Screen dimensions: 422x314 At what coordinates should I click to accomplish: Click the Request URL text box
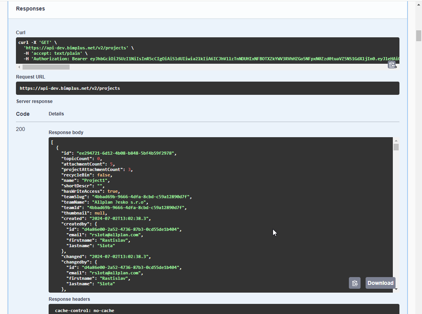(x=208, y=88)
